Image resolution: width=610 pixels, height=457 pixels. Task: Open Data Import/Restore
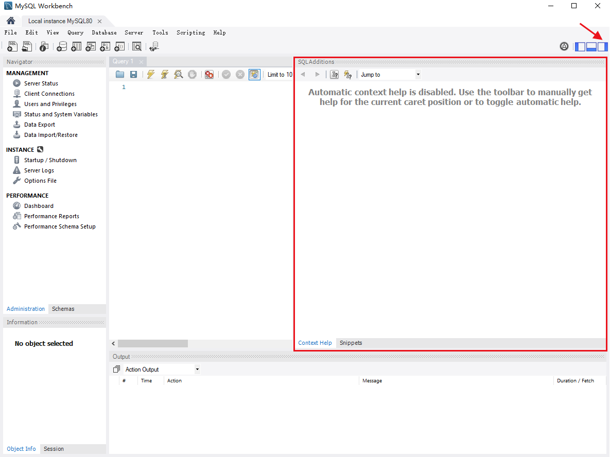coord(50,135)
